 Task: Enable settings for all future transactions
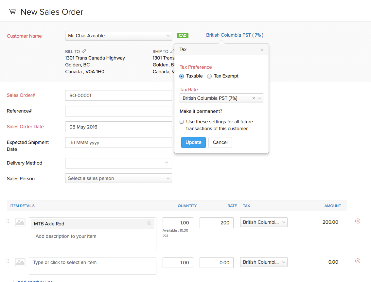[x=182, y=122]
